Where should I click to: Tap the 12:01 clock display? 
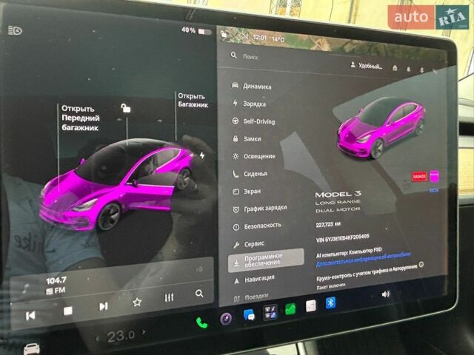(x=260, y=38)
